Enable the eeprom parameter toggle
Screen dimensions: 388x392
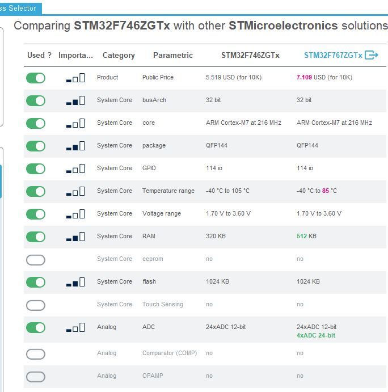(x=36, y=260)
